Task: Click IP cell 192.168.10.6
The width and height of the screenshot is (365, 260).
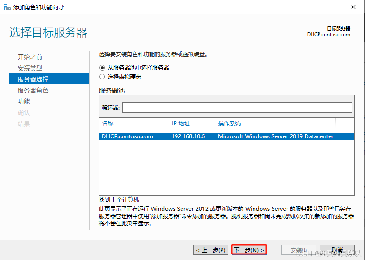Action: click(x=188, y=136)
